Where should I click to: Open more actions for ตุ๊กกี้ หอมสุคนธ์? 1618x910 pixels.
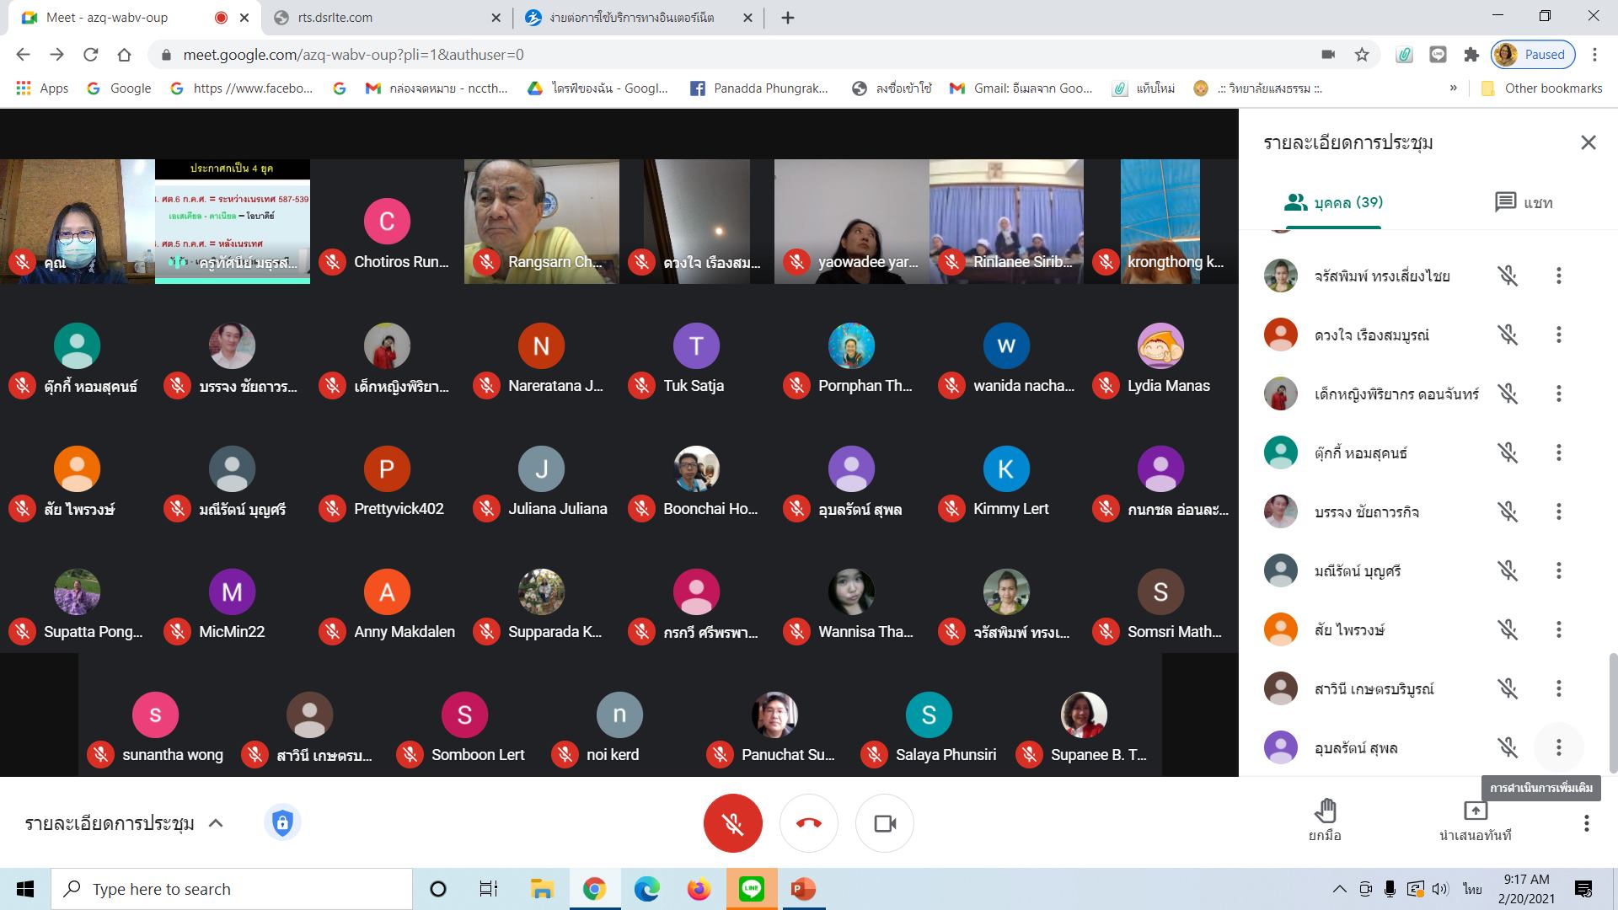(1559, 452)
